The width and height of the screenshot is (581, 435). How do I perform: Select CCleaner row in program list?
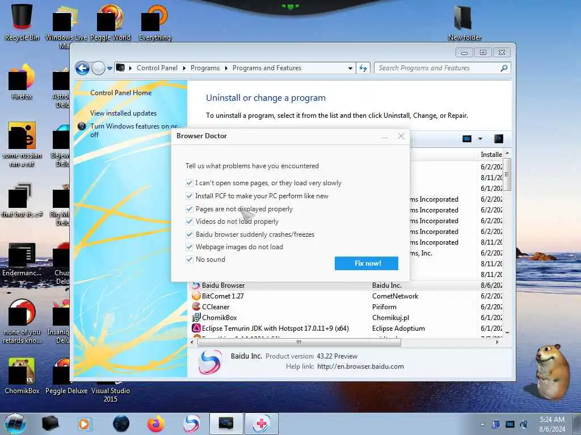pyautogui.click(x=347, y=306)
